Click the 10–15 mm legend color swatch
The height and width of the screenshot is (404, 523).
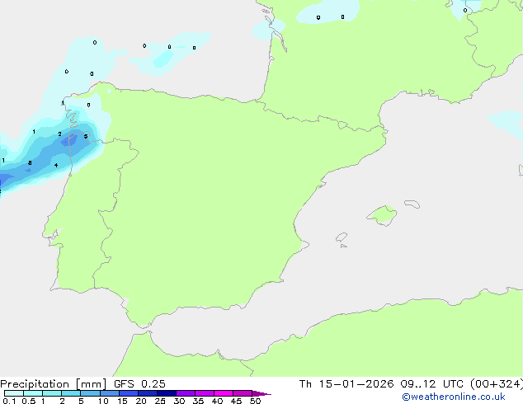coord(110,393)
